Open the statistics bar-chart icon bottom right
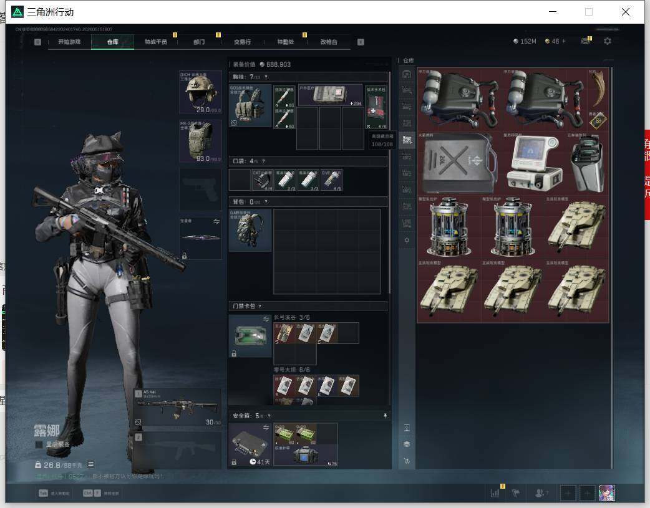 (495, 493)
